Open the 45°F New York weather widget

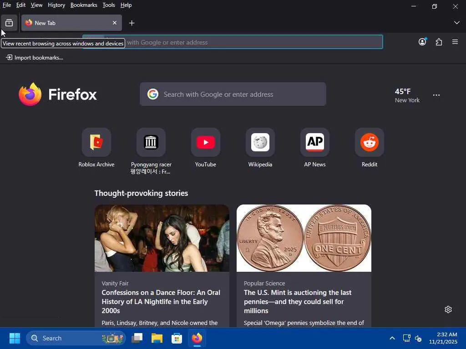(x=407, y=95)
